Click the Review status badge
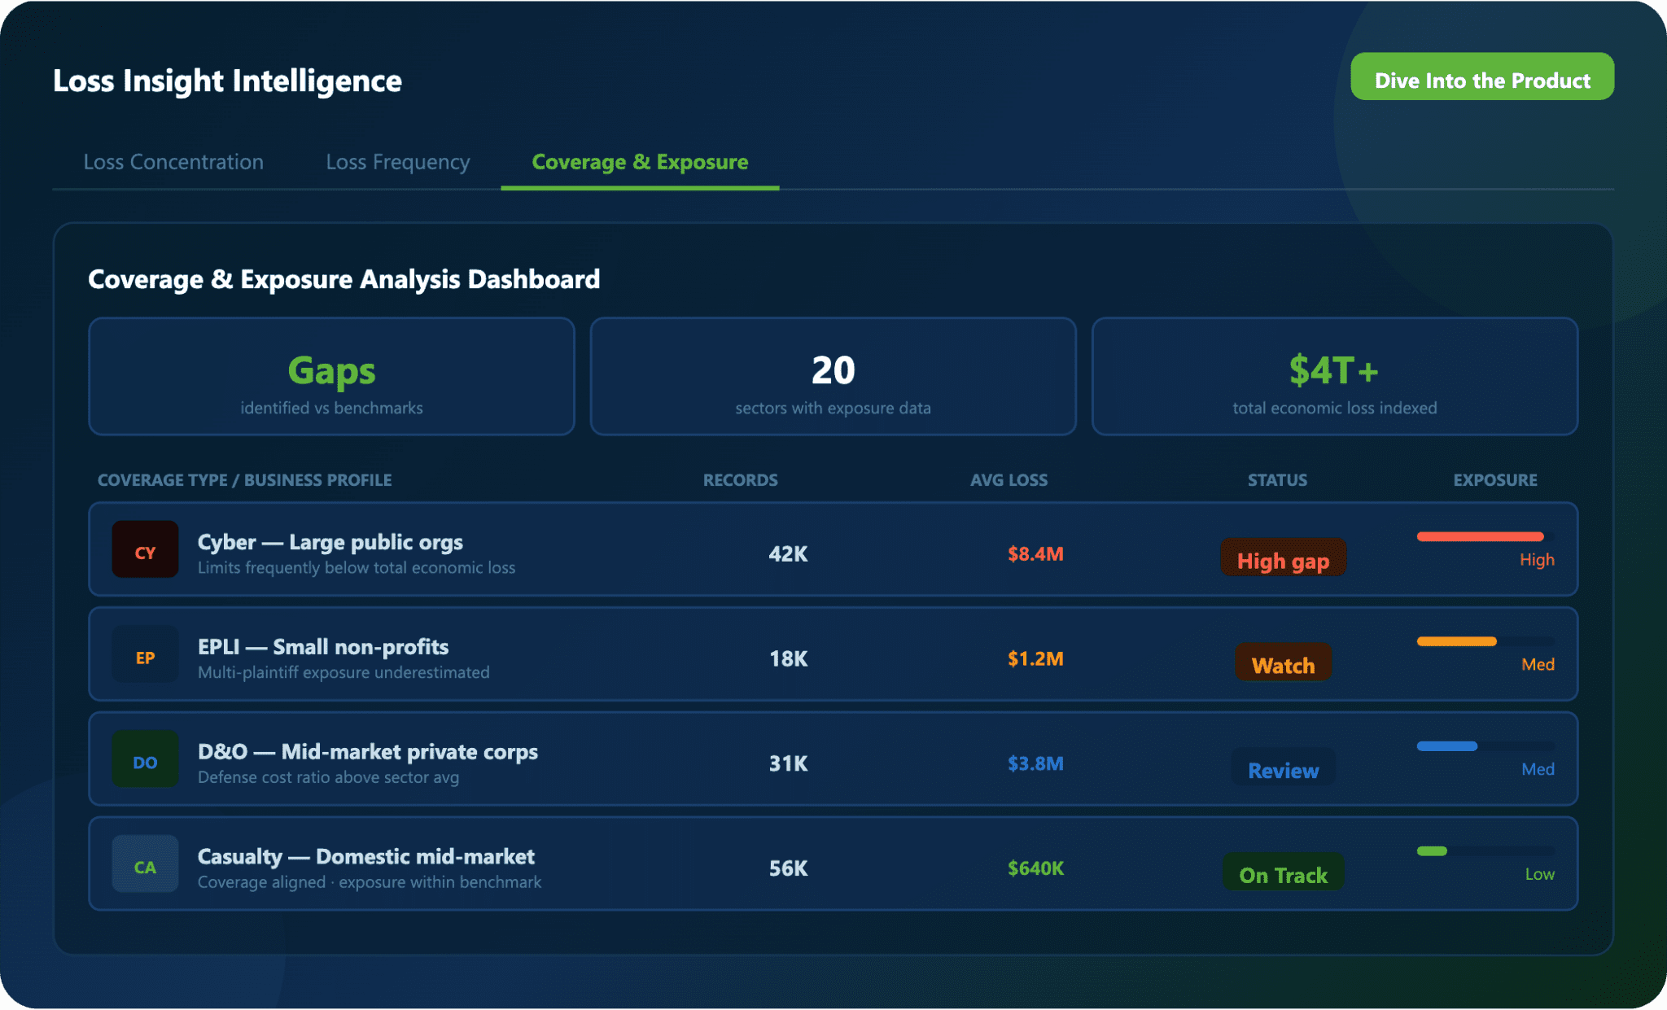Viewport: 1667px width, 1010px height. coord(1283,767)
